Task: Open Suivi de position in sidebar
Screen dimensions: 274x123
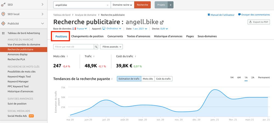Action: (x=17, y=104)
